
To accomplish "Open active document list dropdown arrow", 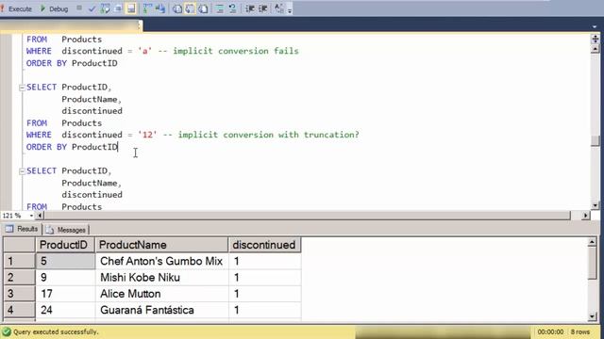I will (595, 26).
